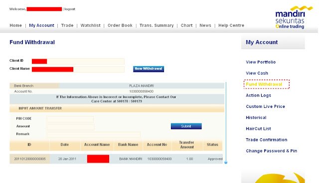This screenshot has height=183, width=319.
Task: Click the Mandiri Sekuritas logo
Action: point(294,17)
